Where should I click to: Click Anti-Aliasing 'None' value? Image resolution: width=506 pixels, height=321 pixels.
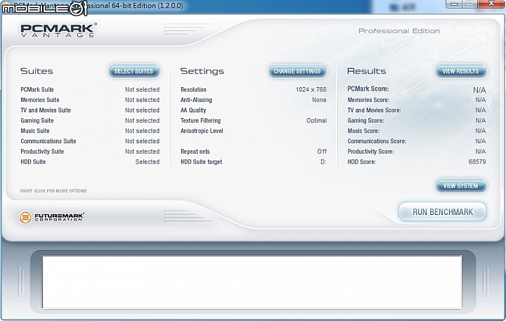(319, 100)
